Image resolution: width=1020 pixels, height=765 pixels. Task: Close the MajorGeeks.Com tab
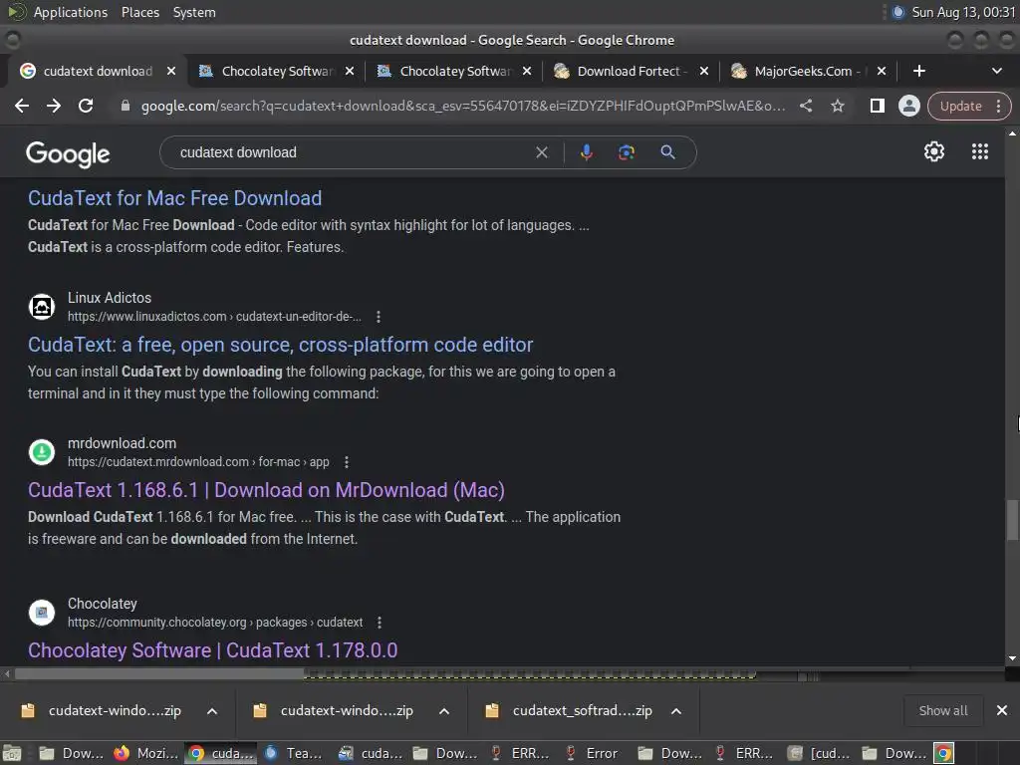pos(882,71)
